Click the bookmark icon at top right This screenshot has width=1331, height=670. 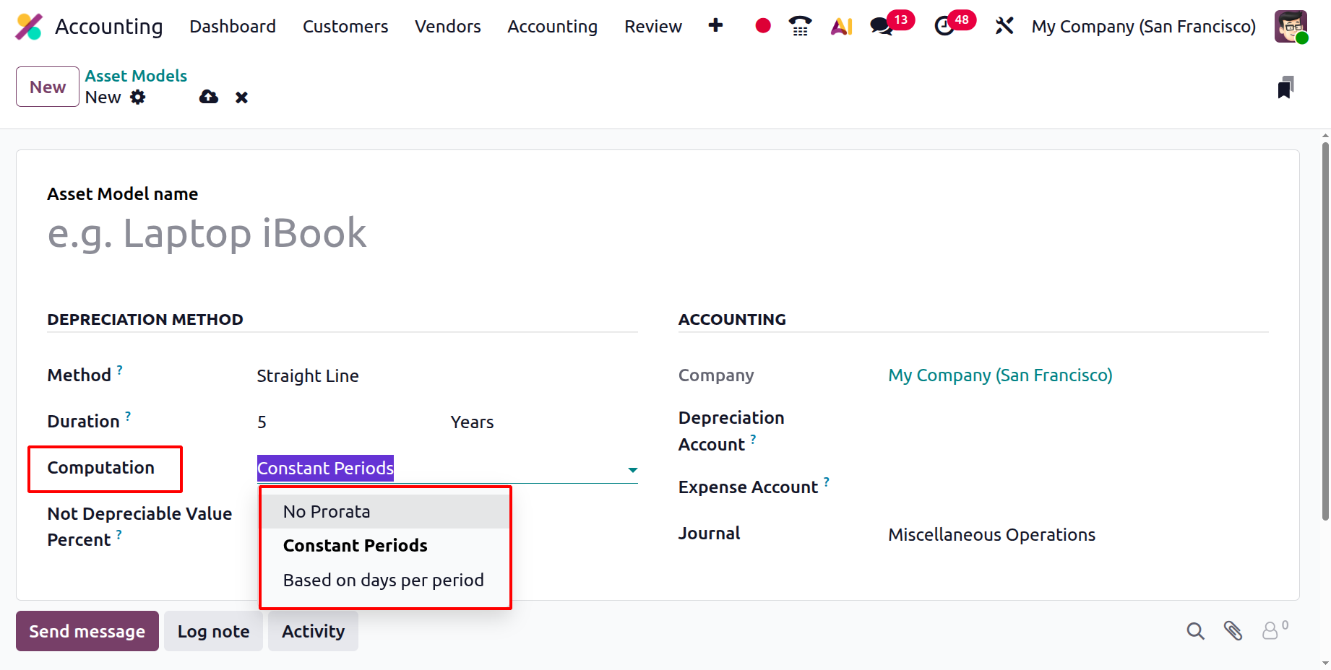pos(1285,87)
